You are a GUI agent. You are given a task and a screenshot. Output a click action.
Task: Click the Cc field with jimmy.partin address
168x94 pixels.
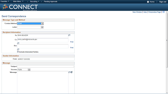43,40
